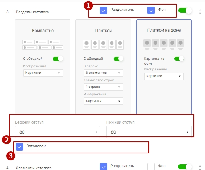Click the Разделы каталога title link
205x170 pixels.
pyautogui.click(x=32, y=12)
